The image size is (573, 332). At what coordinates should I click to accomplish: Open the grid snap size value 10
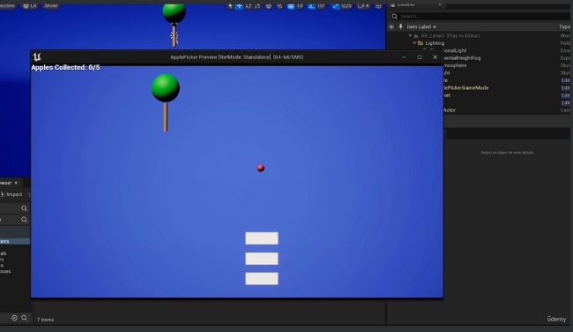click(300, 6)
